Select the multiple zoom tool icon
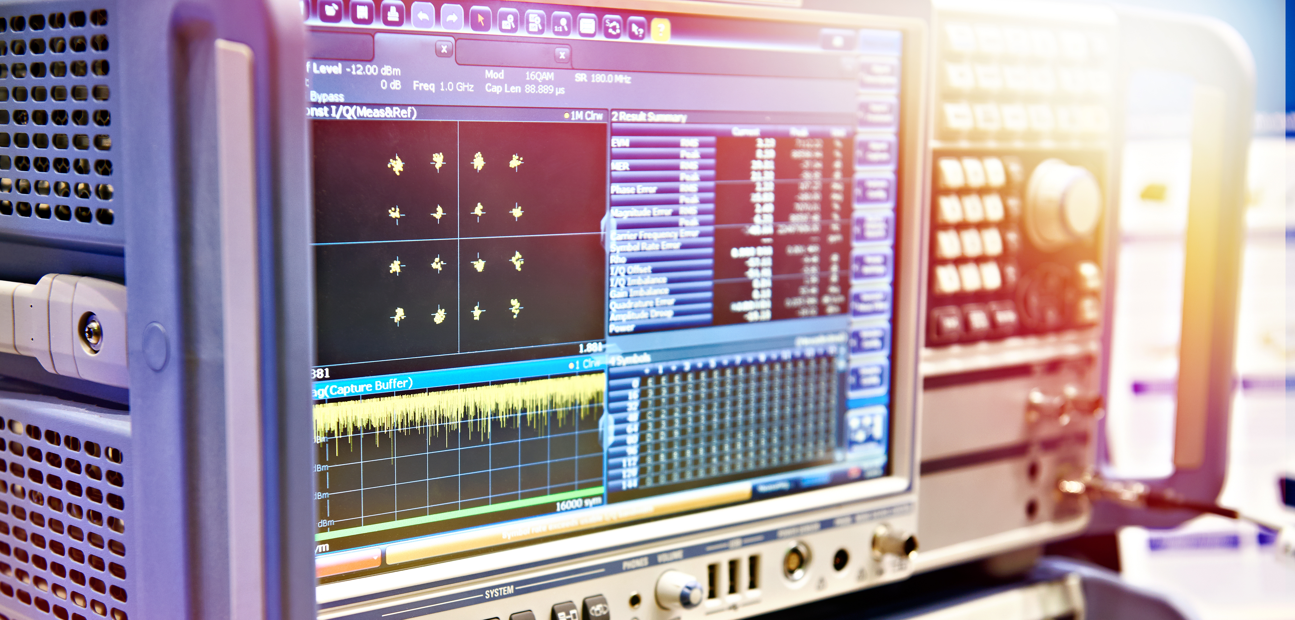The image size is (1295, 620). [535, 23]
